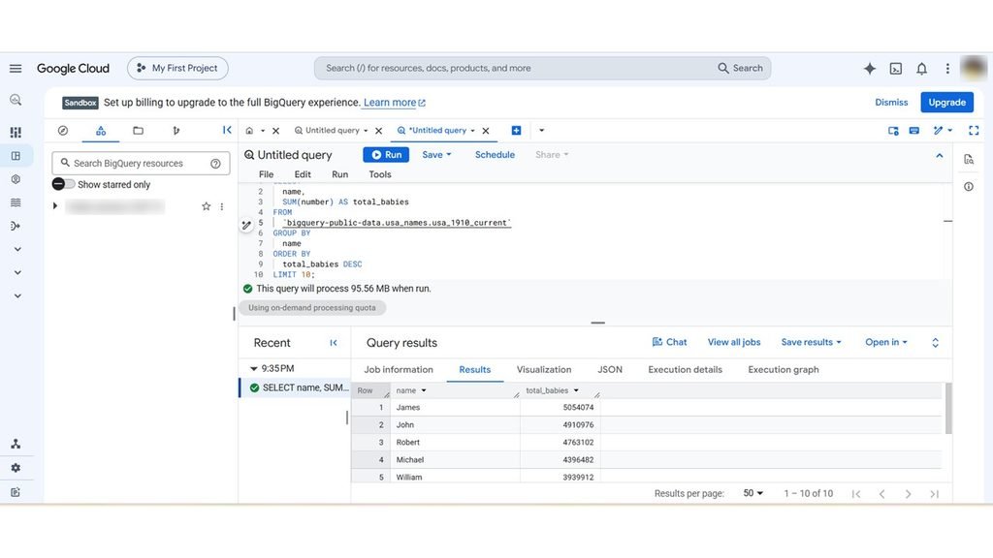
Task: Select the classic explorer resources tab icon
Action: click(x=101, y=131)
